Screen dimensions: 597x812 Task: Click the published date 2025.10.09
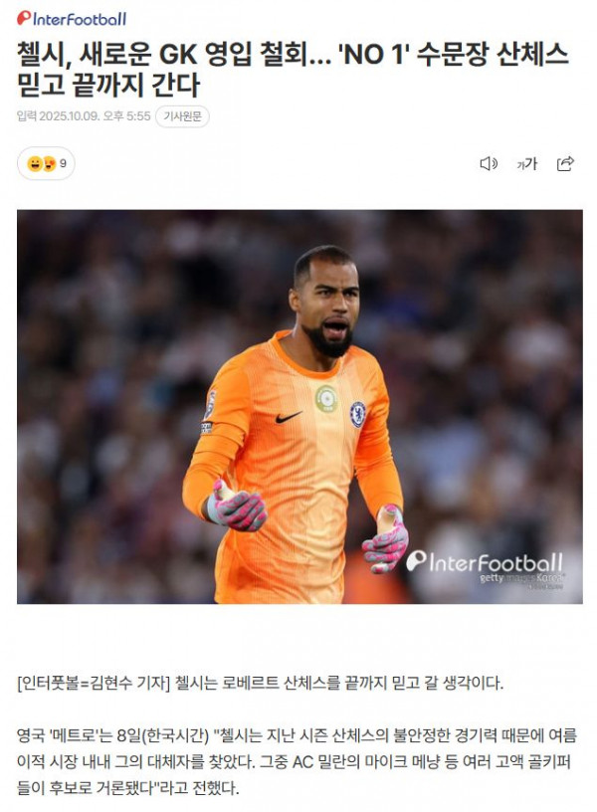coord(70,116)
